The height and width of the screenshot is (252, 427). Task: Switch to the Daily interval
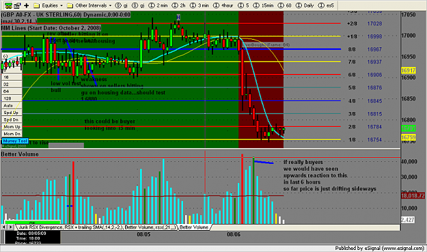coord(305,5)
